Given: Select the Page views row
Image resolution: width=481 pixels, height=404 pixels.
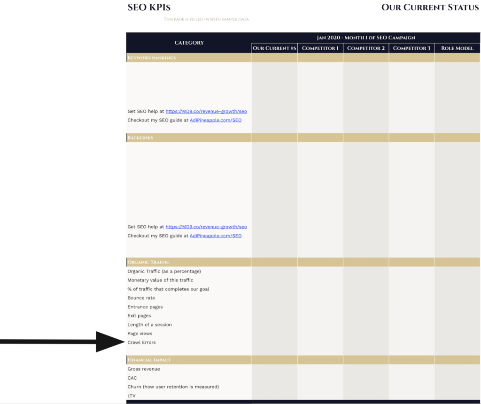Looking at the screenshot, I should click(x=303, y=334).
